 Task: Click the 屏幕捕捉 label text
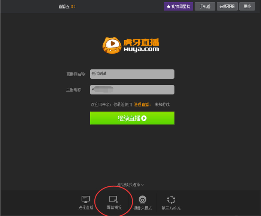(x=114, y=207)
